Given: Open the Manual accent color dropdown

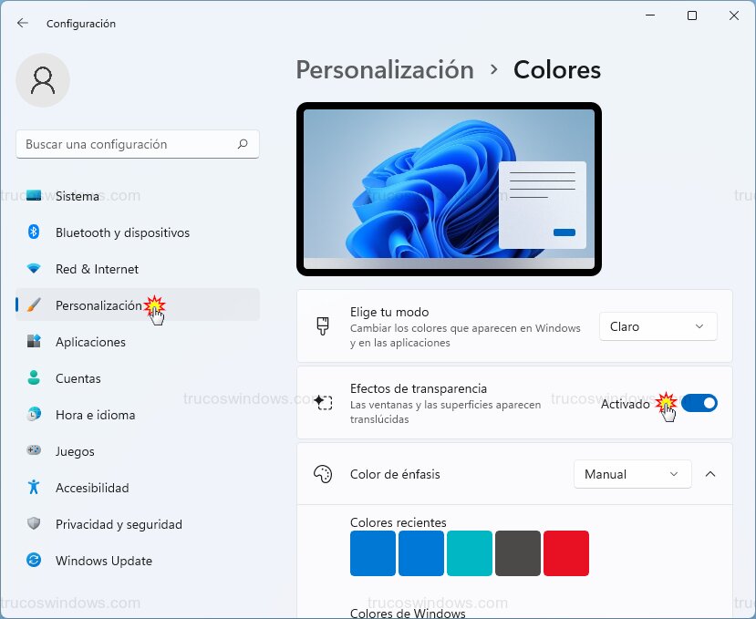Looking at the screenshot, I should coord(632,474).
